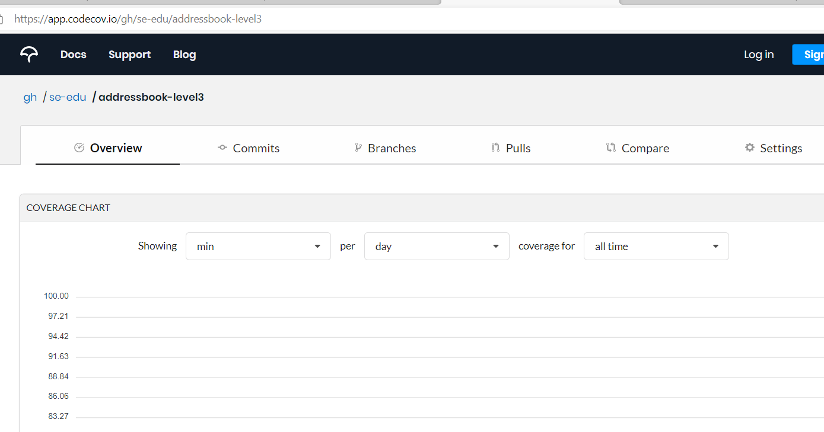Open the 'all time' coverage dropdown
This screenshot has height=432, width=824.
tap(656, 246)
